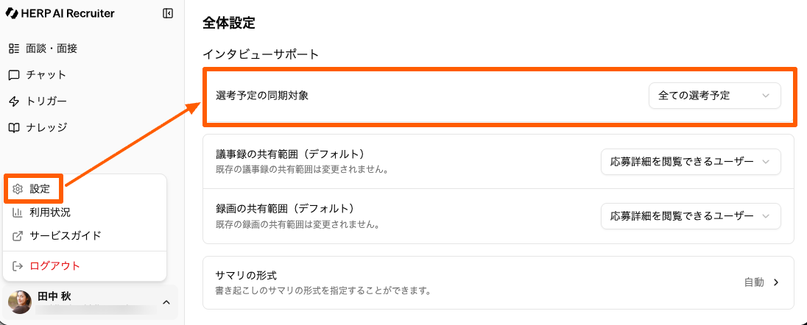Screen dimensions: 807x325
Task: Toggle the user menu chevron by 田中 秋
Action: pos(166,301)
